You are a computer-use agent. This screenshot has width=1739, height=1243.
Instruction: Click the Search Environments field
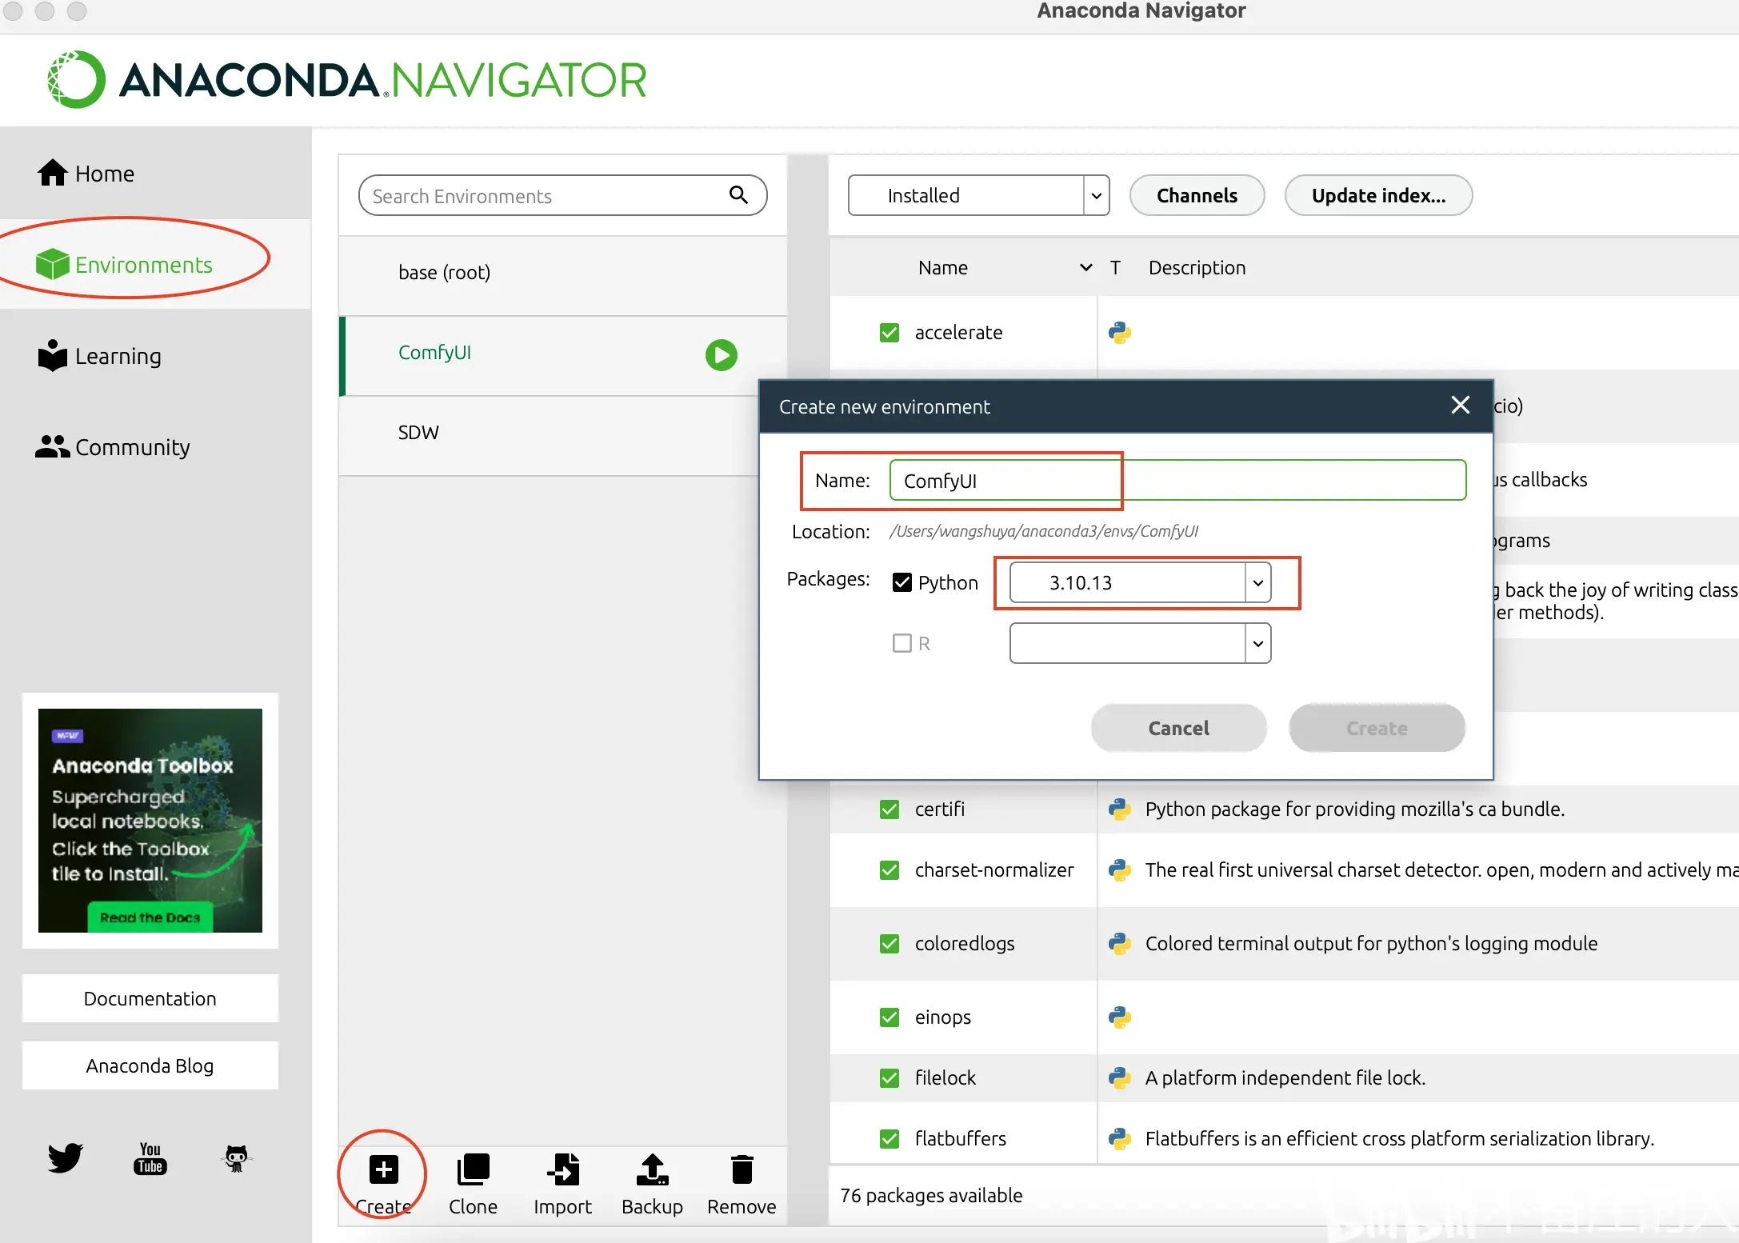(x=562, y=195)
